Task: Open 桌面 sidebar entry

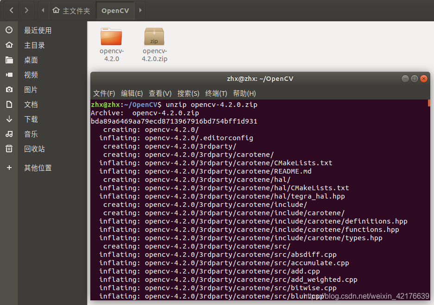Action: click(x=31, y=60)
